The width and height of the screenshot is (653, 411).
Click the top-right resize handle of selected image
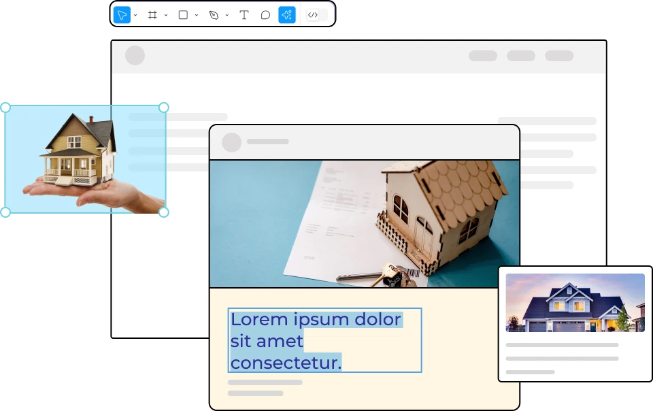tap(163, 108)
